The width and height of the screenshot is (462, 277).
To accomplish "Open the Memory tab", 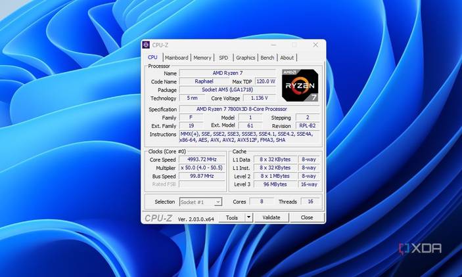I will (x=202, y=58).
